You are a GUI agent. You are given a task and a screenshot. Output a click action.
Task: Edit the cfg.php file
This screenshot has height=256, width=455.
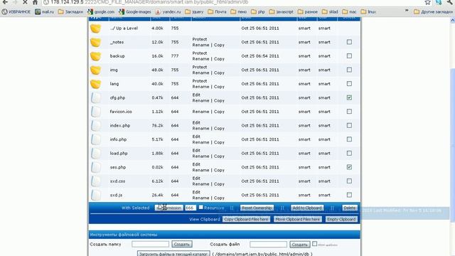pyautogui.click(x=196, y=95)
